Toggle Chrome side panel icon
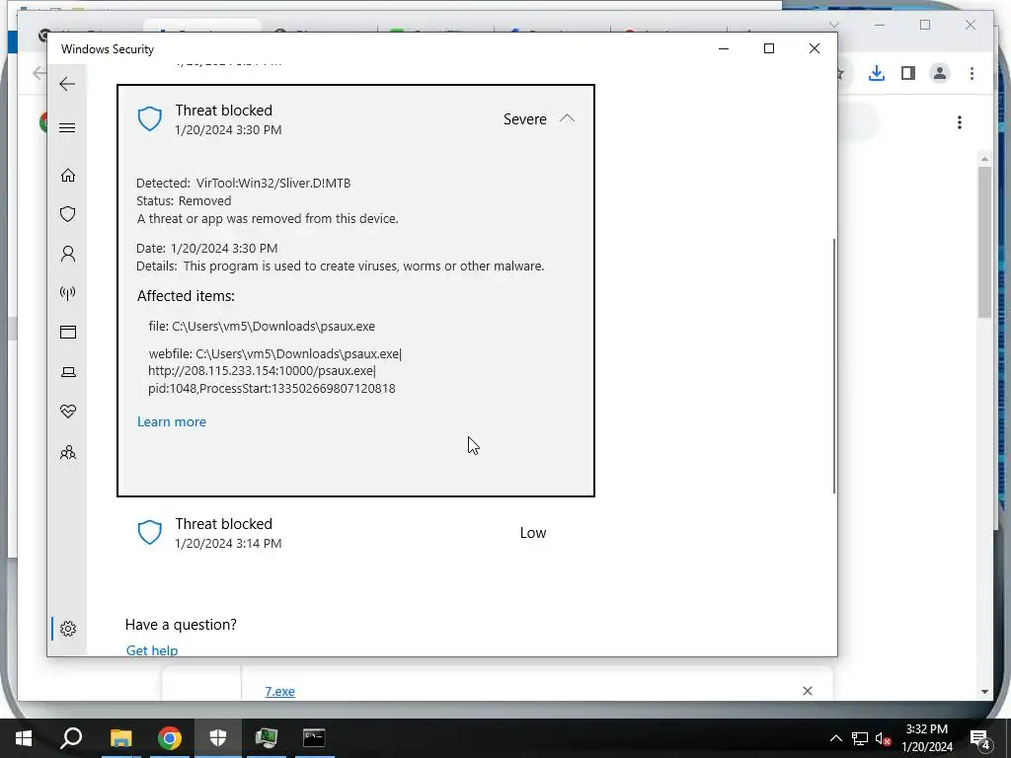The height and width of the screenshot is (758, 1011). (x=908, y=73)
